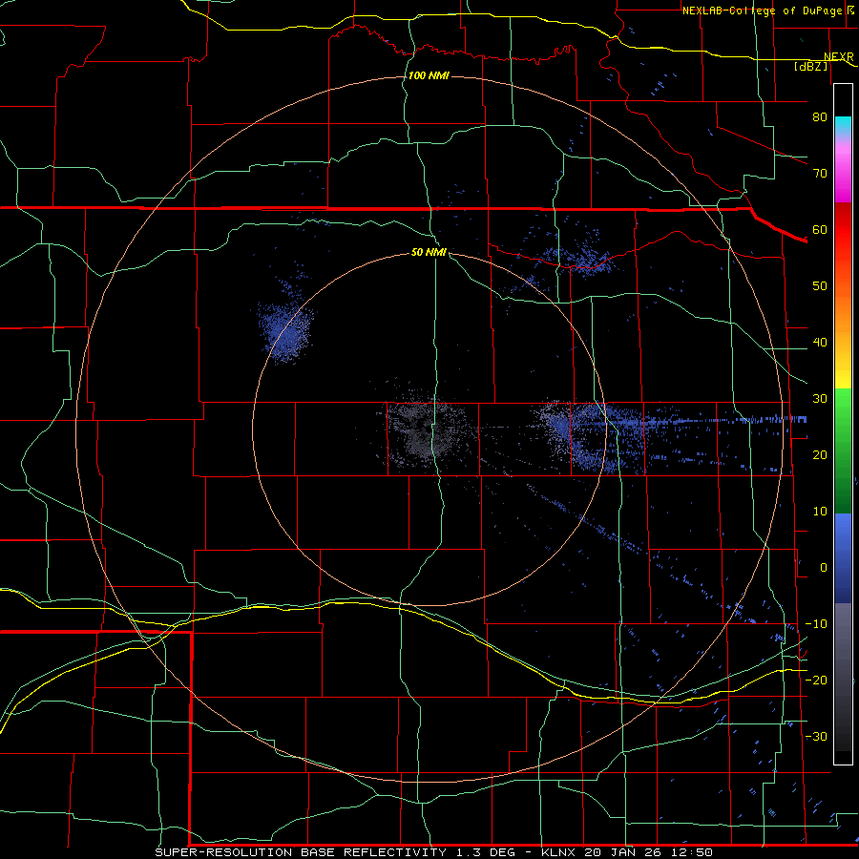Screen dimensions: 859x859
Task: Click the "50 NMI" range ring label
Action: (x=429, y=253)
